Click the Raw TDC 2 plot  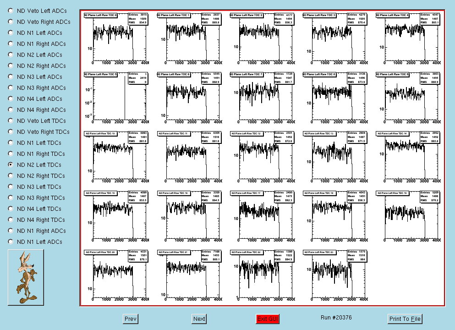click(x=262, y=38)
